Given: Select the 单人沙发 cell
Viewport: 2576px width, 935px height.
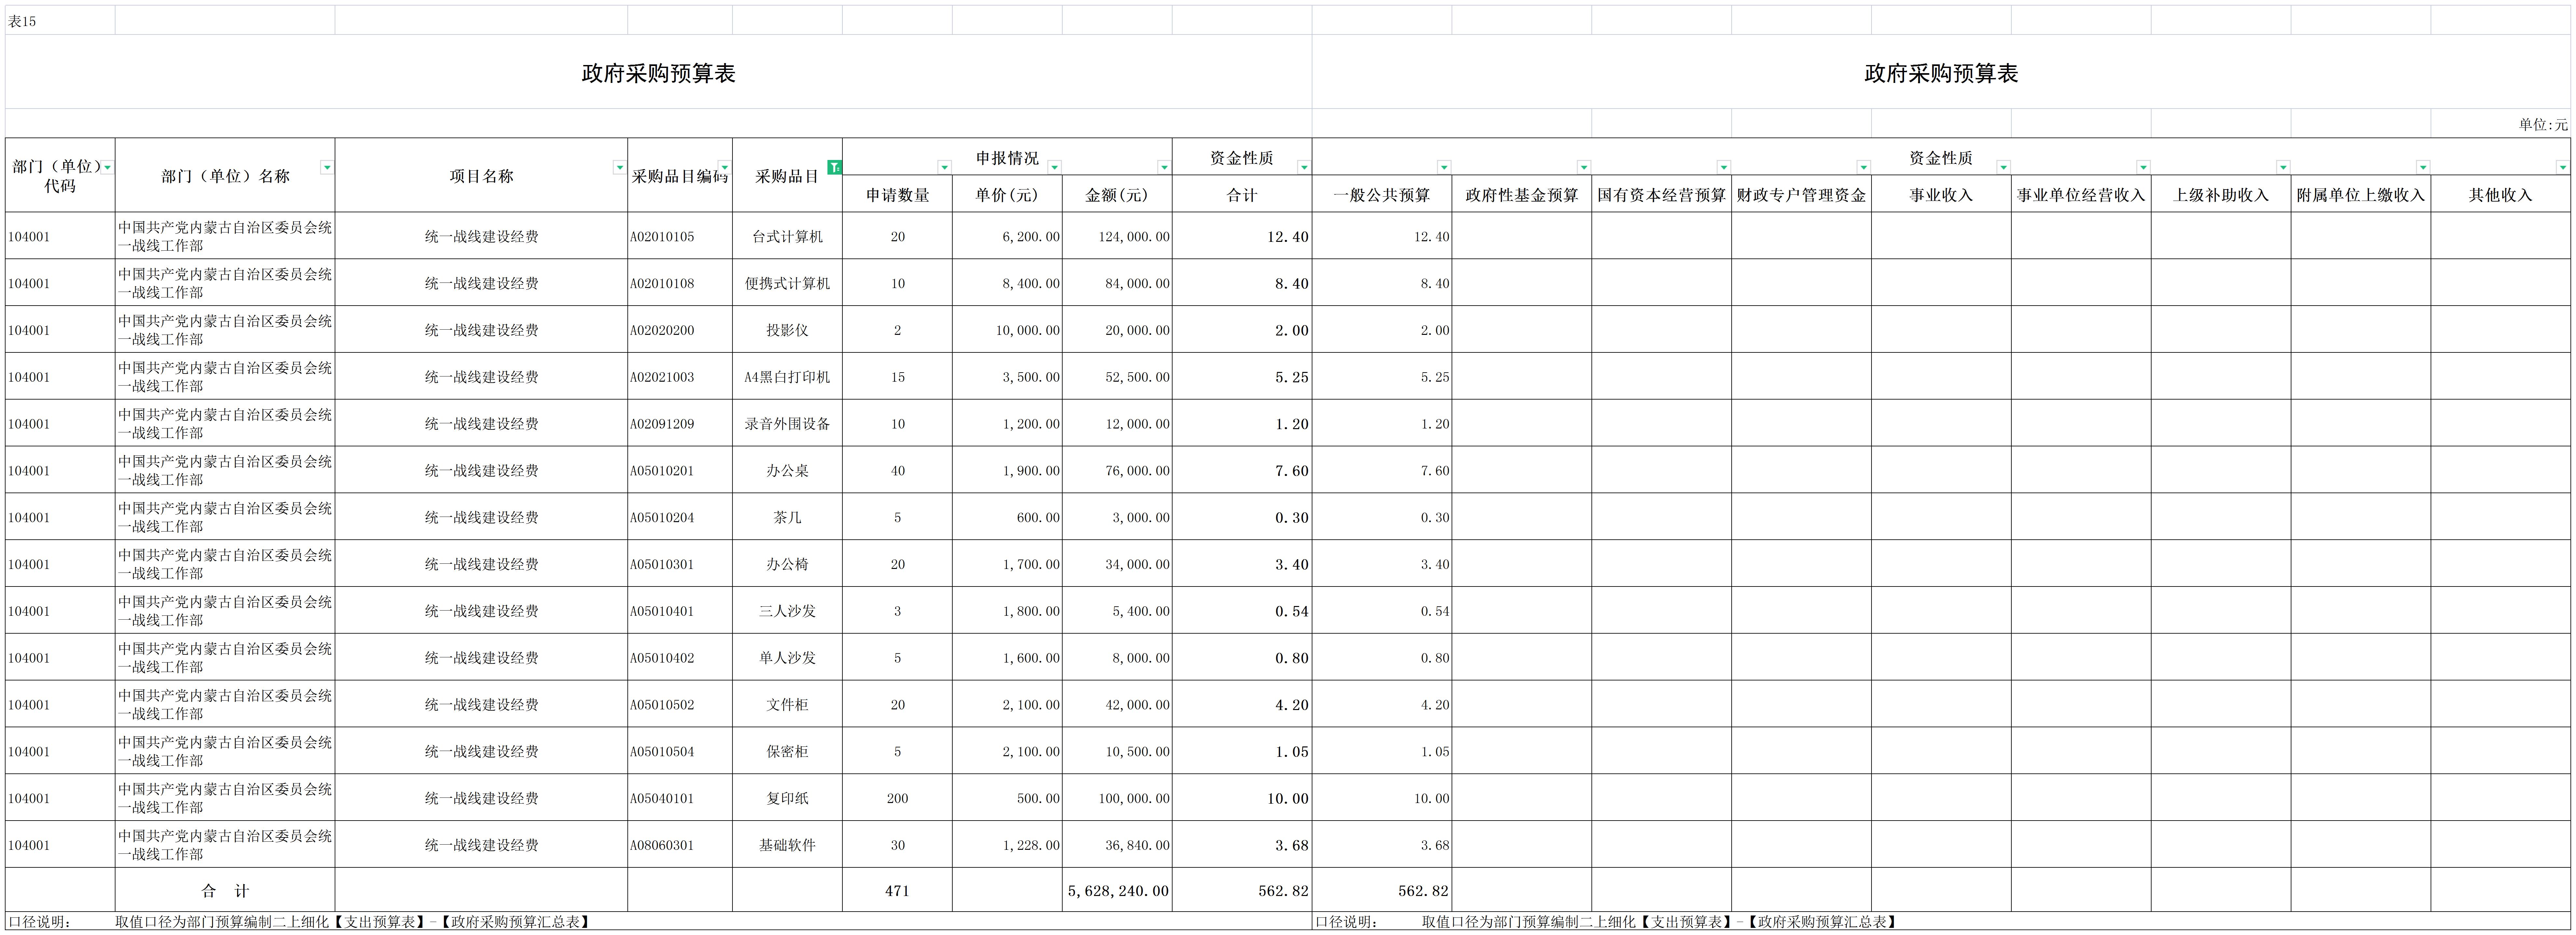Looking at the screenshot, I should pyautogui.click(x=787, y=657).
